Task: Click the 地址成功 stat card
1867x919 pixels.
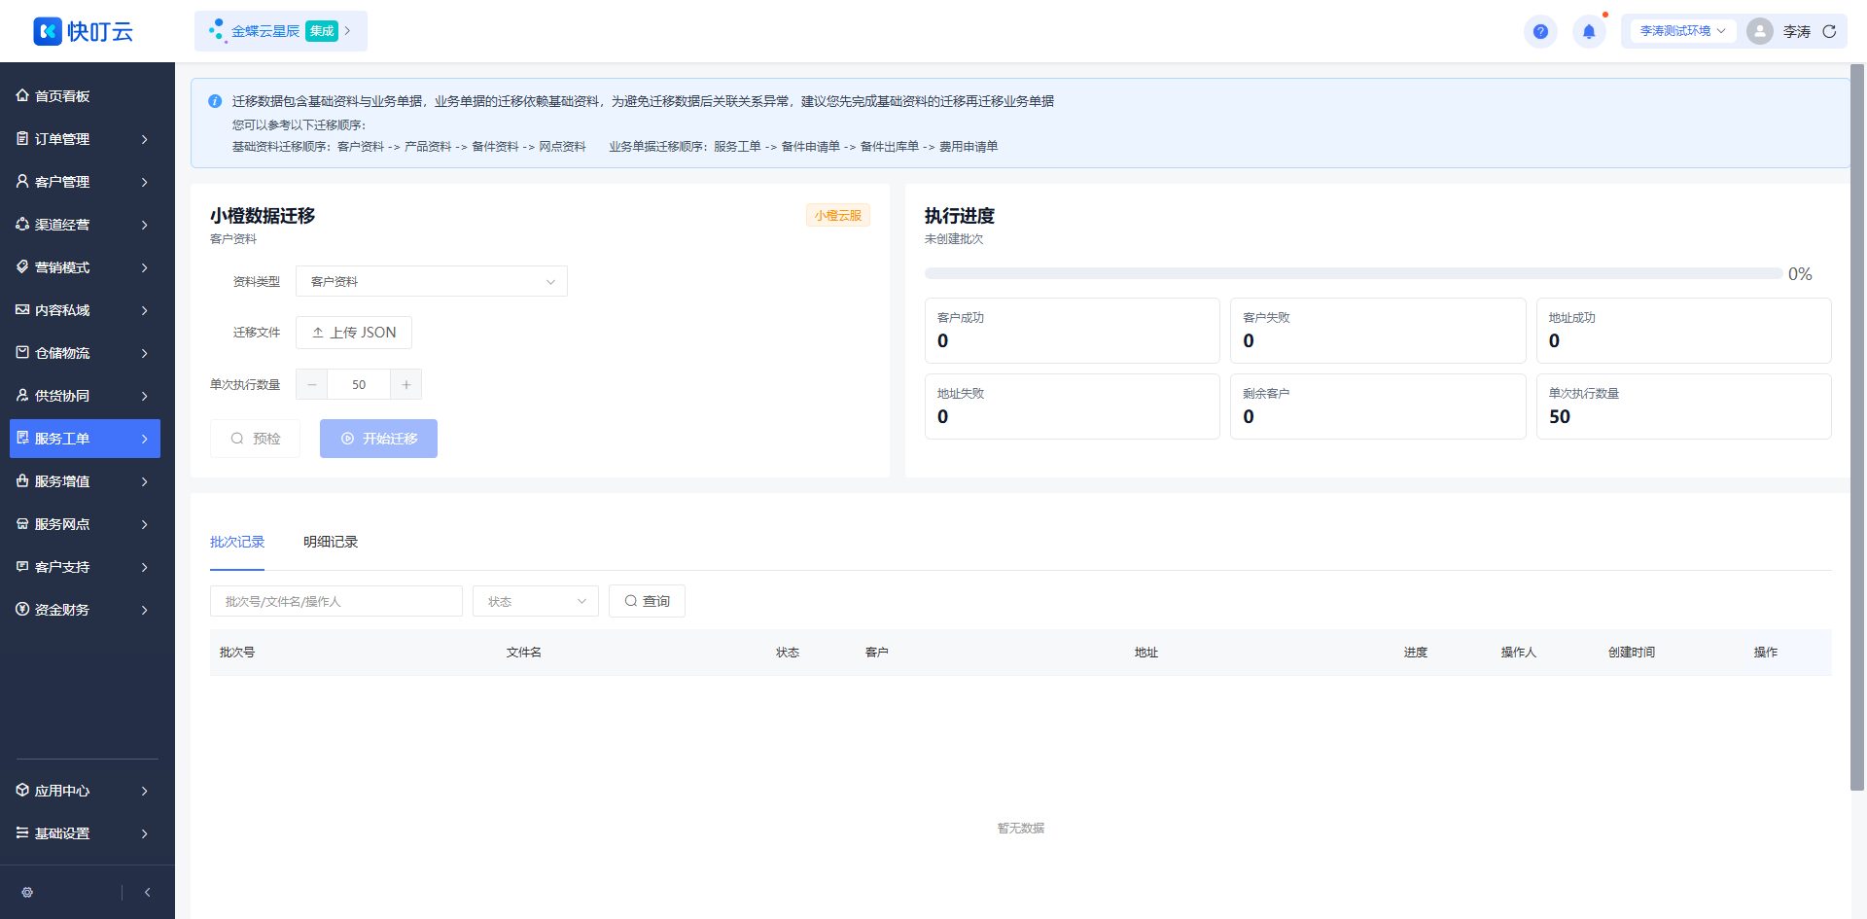Action: point(1684,331)
